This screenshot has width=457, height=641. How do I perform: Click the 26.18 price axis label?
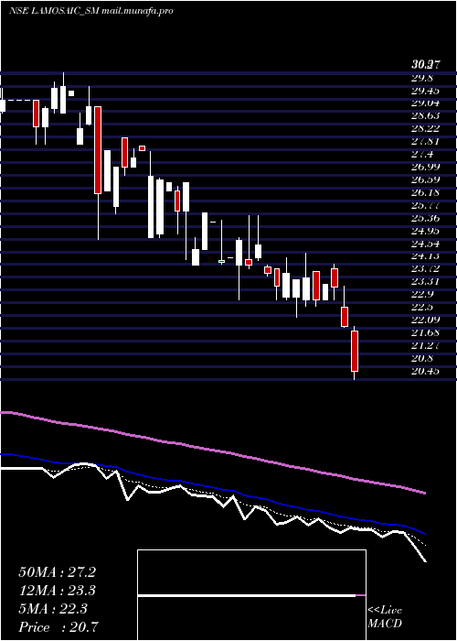pos(425,192)
